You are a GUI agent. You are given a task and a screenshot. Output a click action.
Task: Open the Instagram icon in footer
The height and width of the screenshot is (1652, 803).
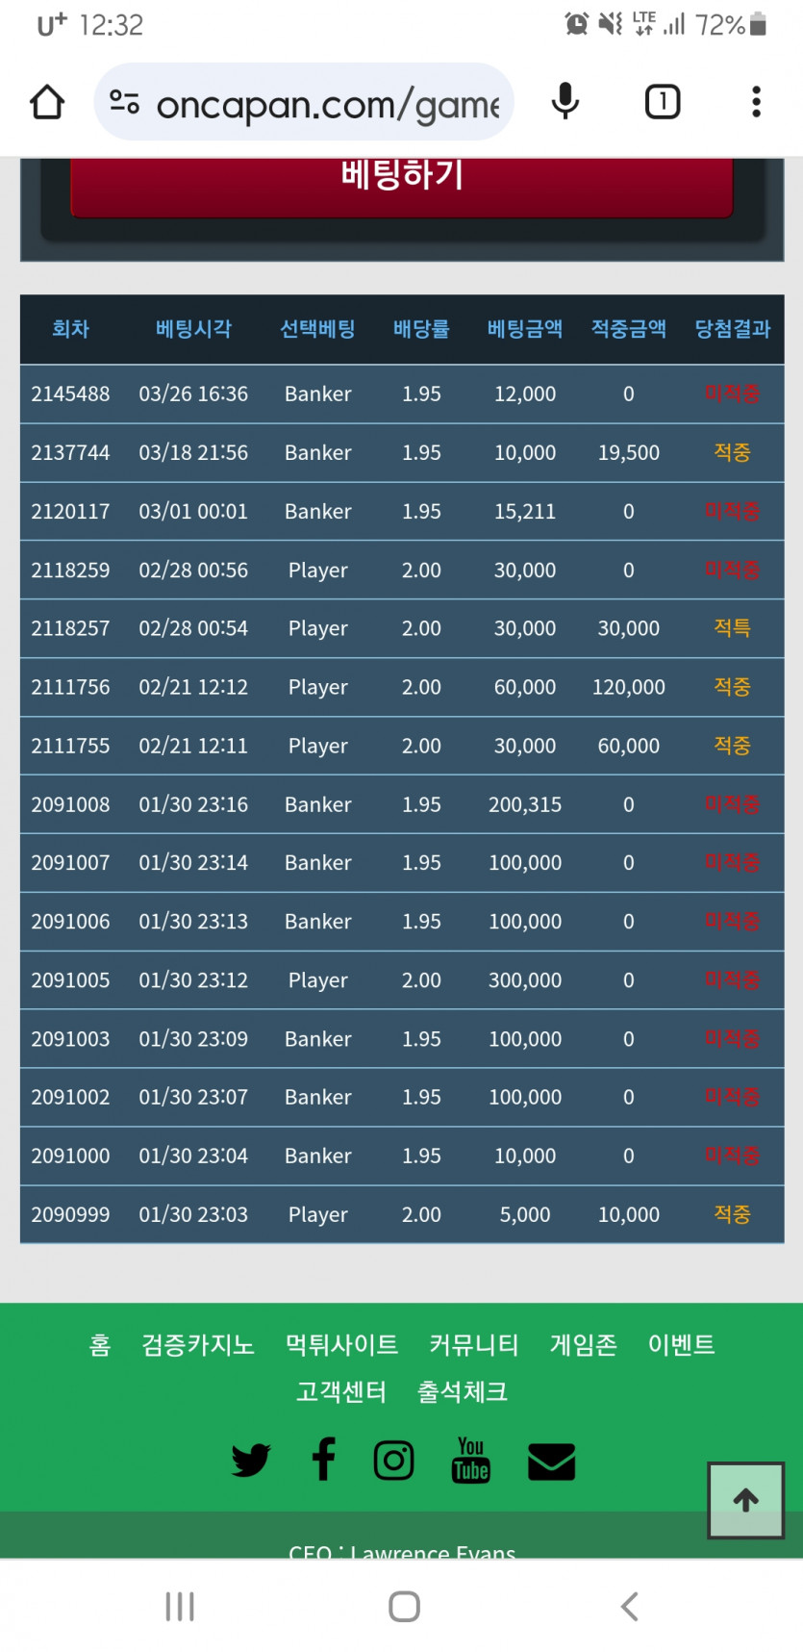pos(394,1461)
